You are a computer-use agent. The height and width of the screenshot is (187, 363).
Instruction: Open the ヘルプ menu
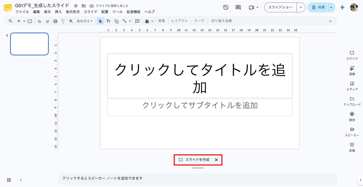(150, 12)
